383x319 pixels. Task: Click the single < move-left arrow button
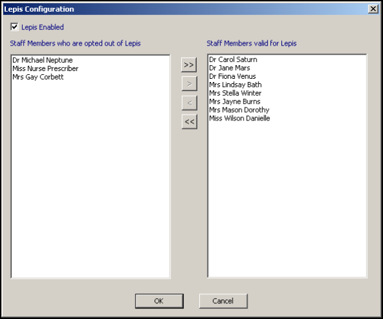tap(190, 103)
